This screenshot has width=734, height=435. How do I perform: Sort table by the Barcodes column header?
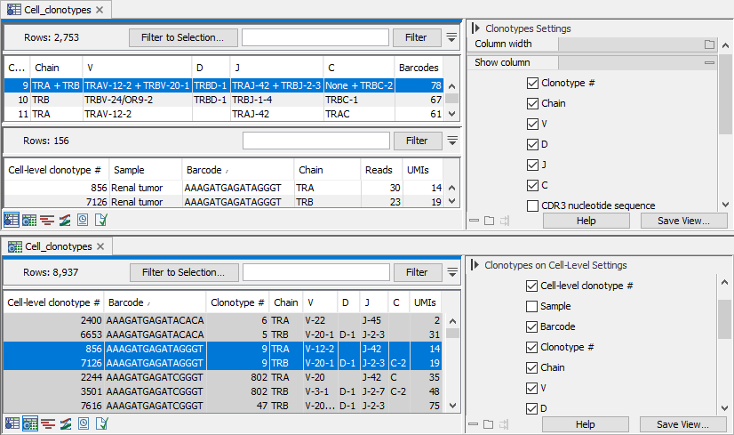418,67
